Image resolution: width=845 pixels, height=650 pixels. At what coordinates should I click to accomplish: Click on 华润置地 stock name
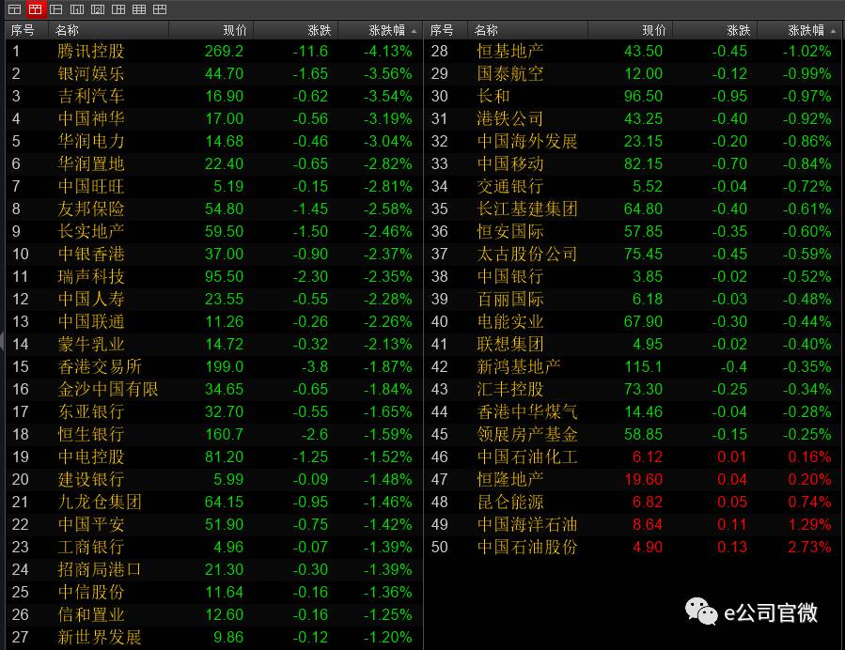point(91,163)
